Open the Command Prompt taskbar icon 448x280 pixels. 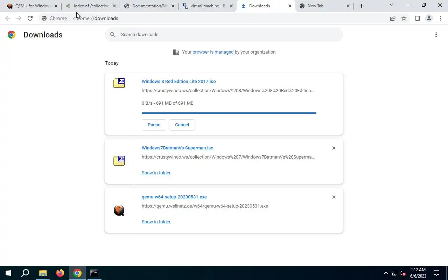click(94, 273)
